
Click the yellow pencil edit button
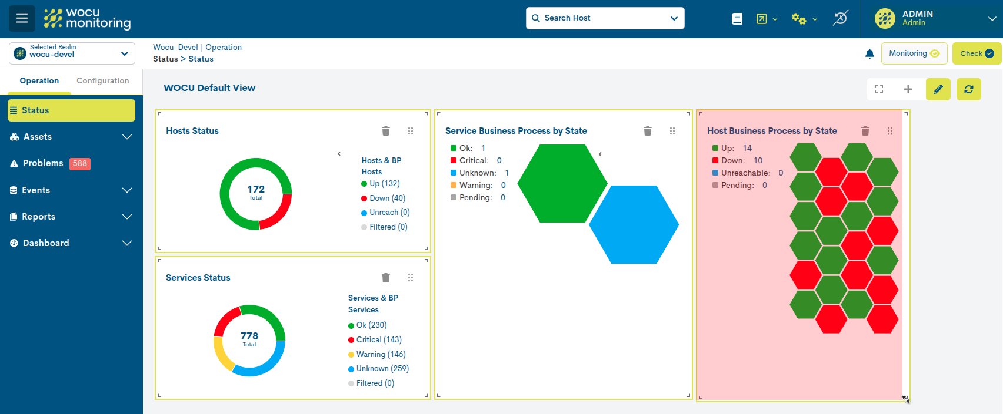(x=938, y=89)
